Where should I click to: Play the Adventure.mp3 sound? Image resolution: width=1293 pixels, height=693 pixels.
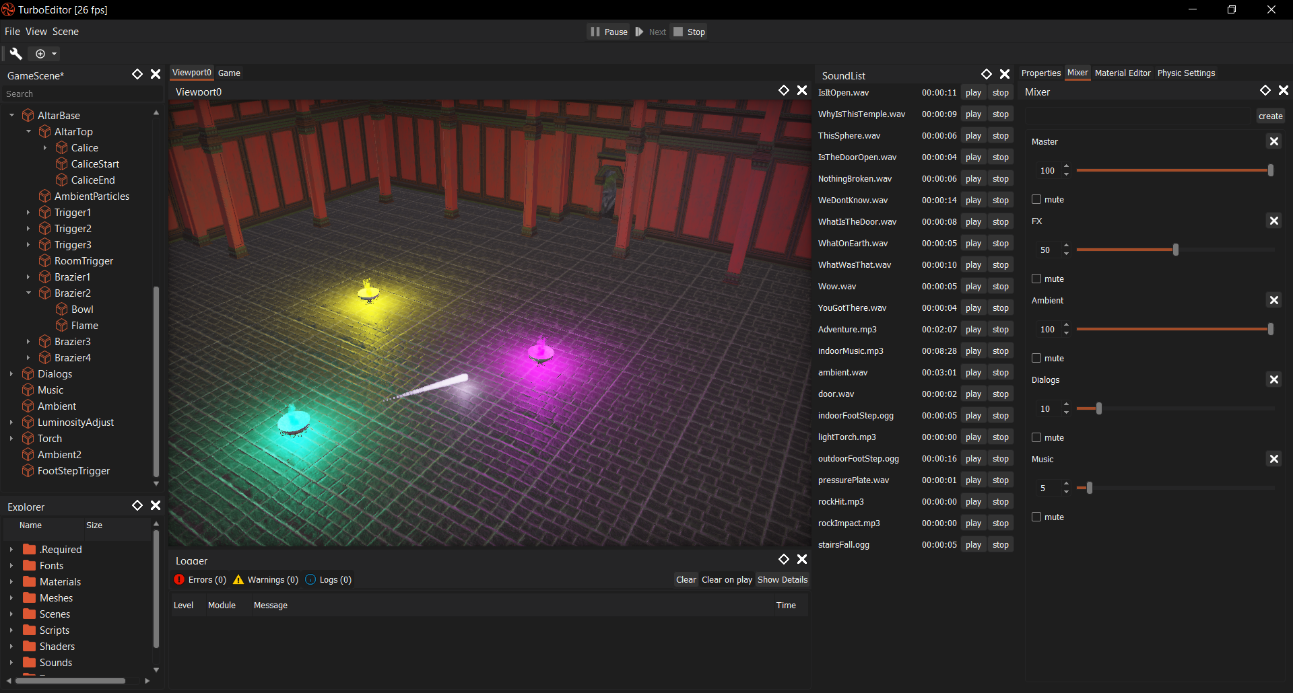click(x=973, y=330)
